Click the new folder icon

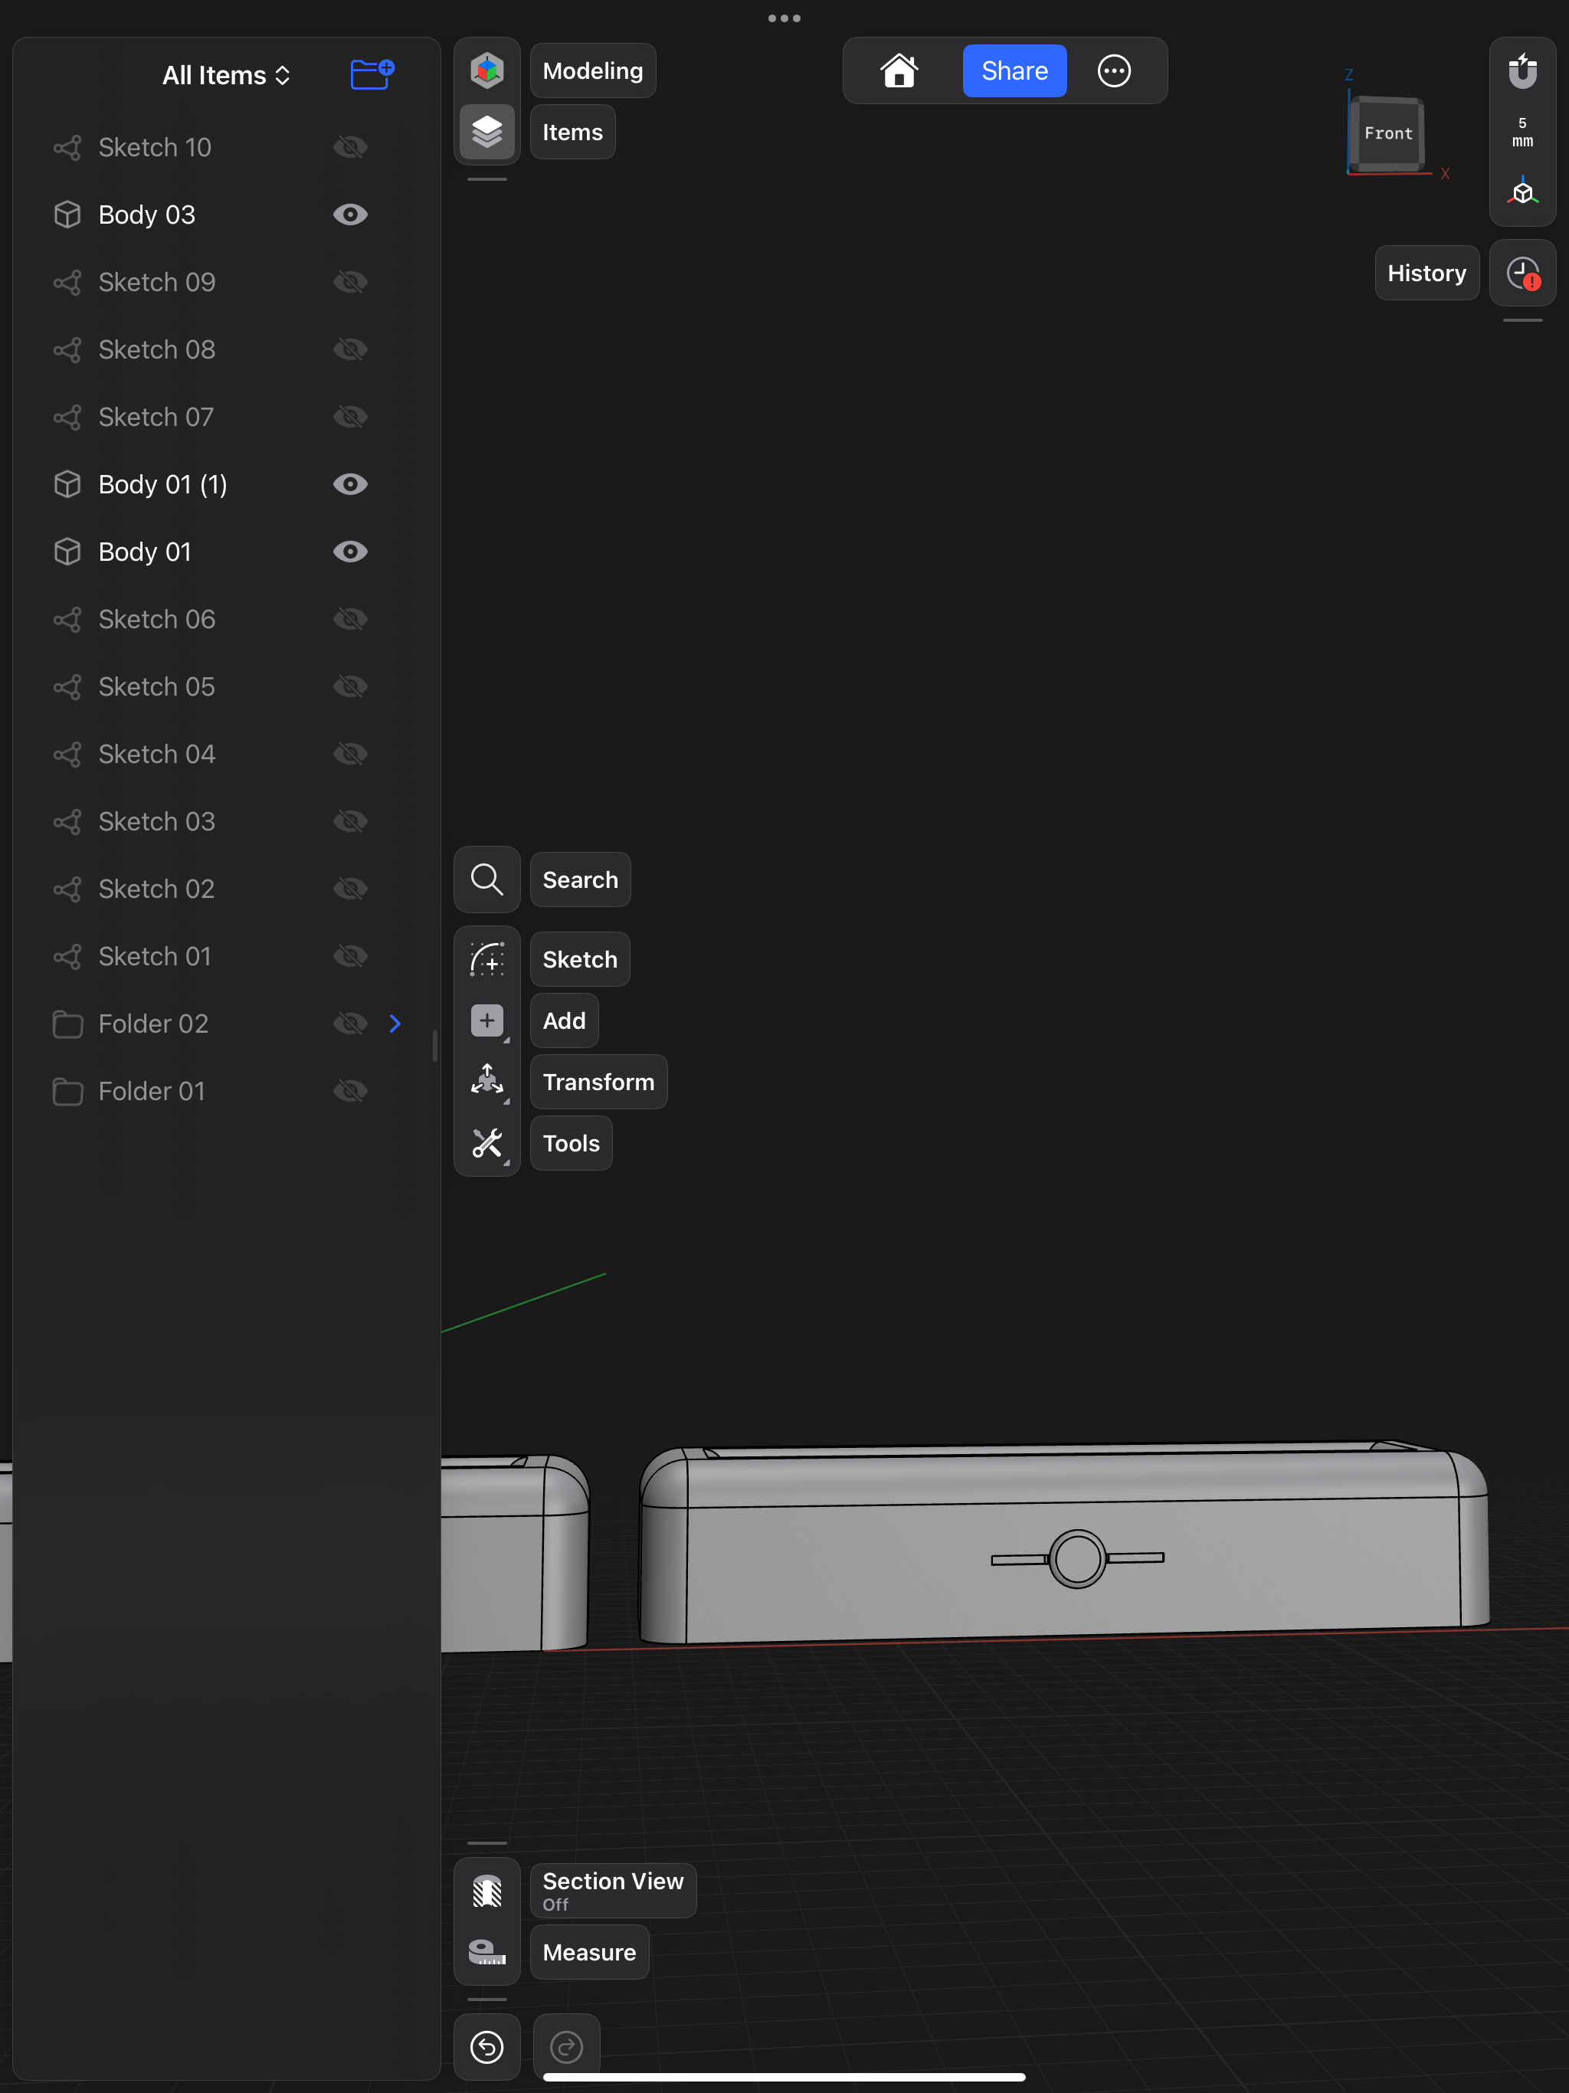coord(372,75)
